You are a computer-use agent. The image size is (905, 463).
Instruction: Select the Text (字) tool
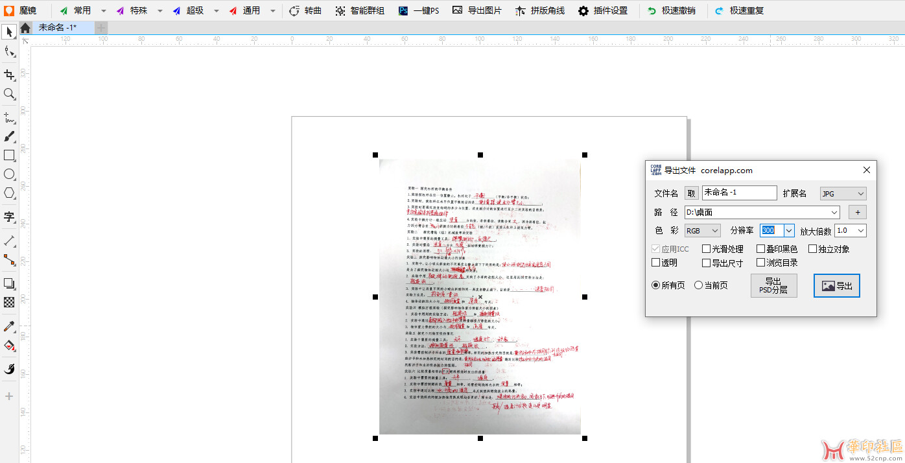pos(9,217)
